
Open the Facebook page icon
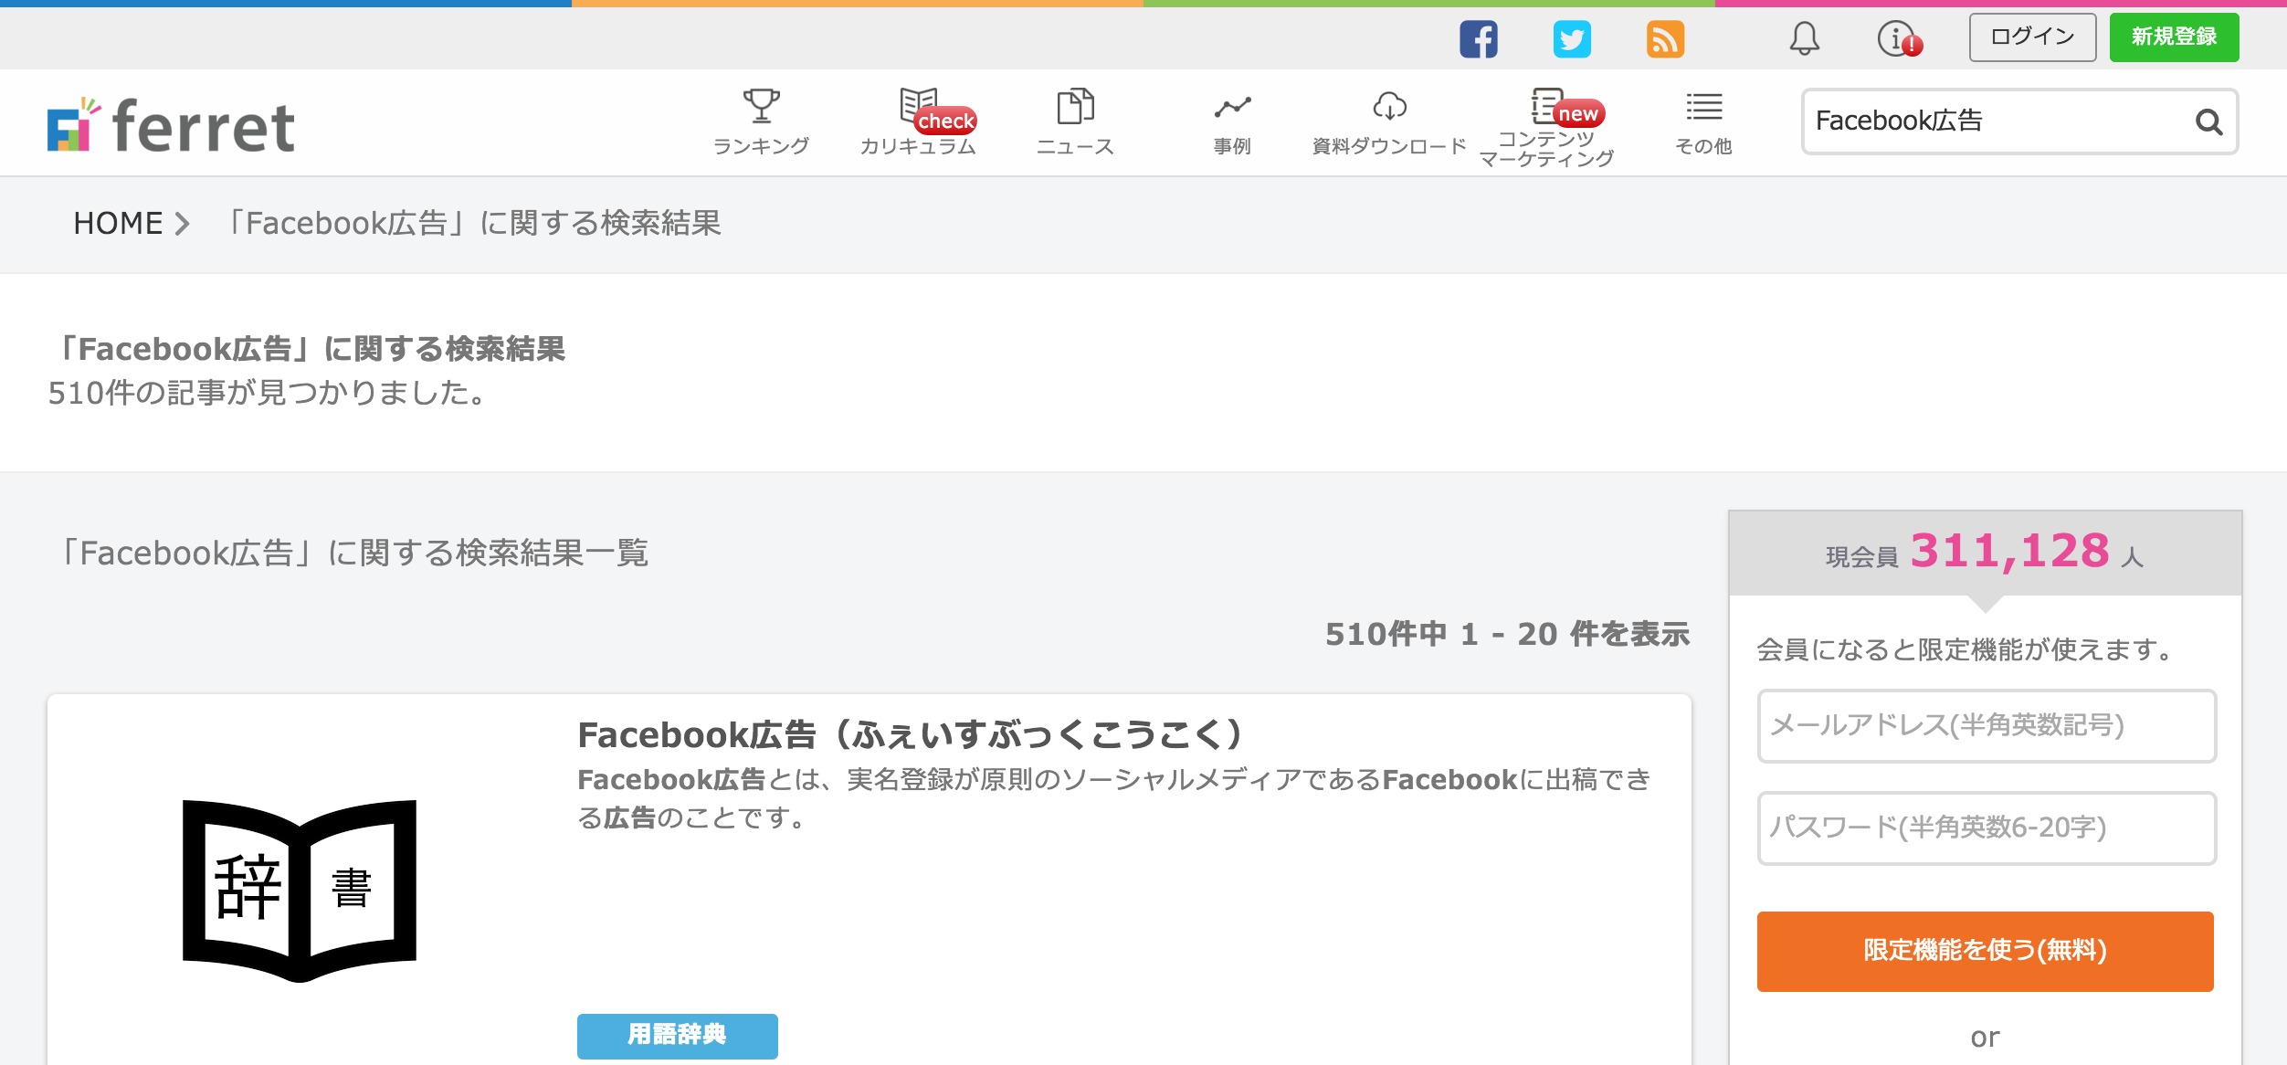[1478, 39]
